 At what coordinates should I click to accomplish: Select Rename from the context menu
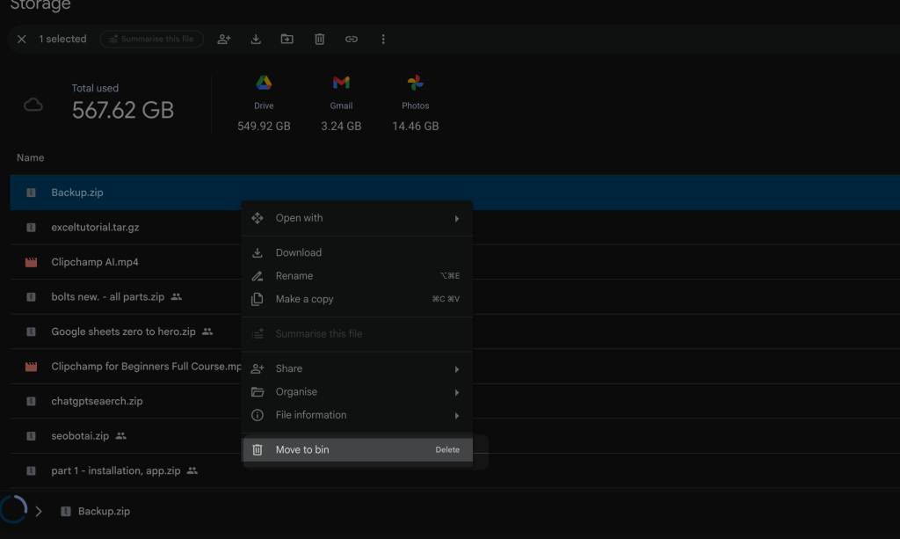coord(352,275)
